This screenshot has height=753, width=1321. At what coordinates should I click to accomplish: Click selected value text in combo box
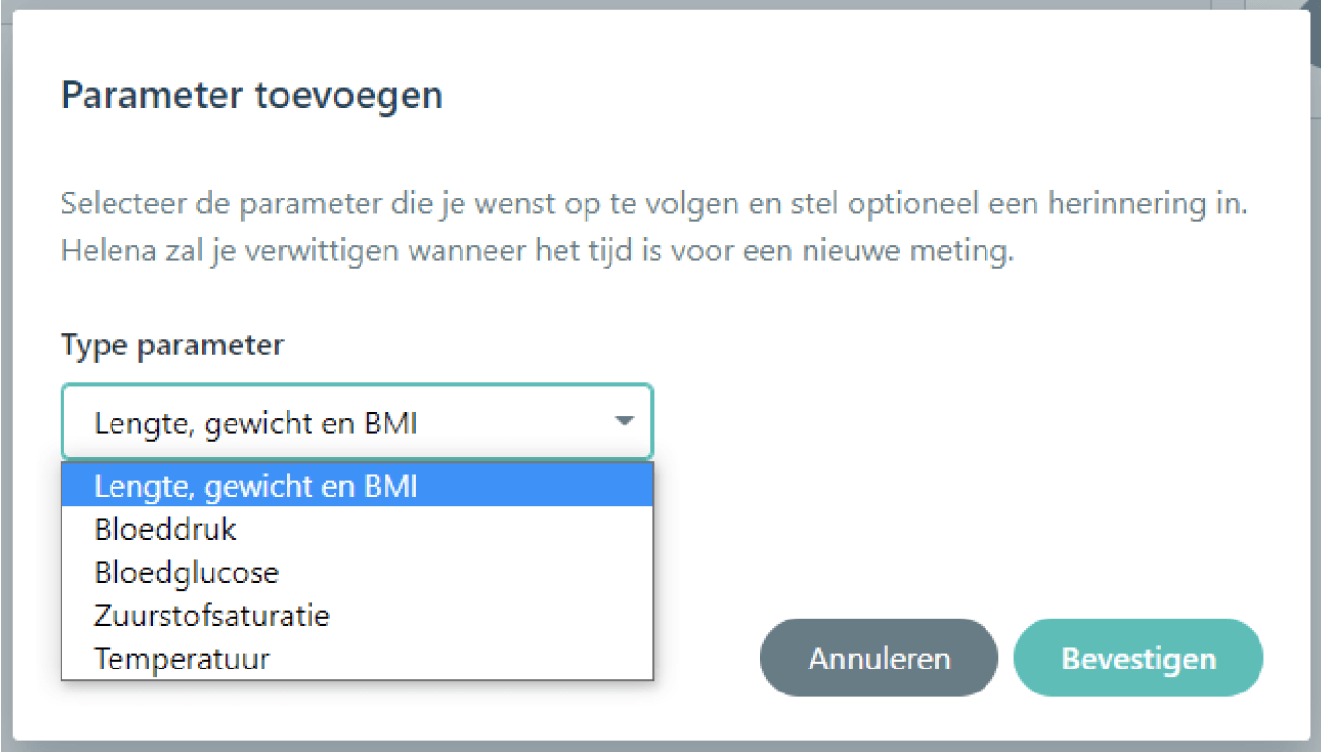click(256, 423)
